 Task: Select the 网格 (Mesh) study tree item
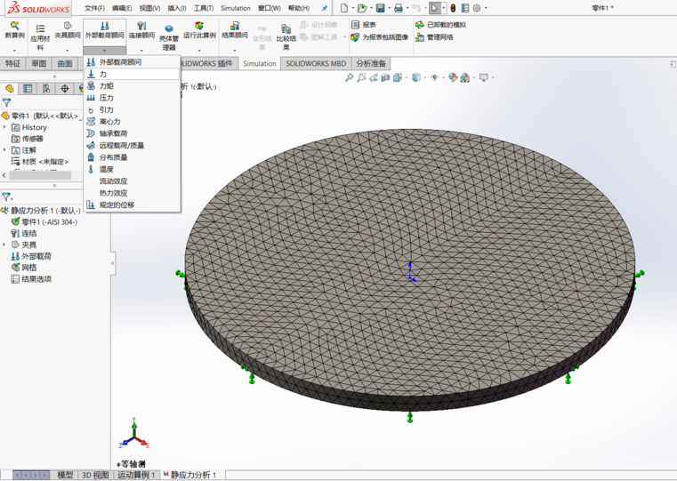(x=24, y=268)
